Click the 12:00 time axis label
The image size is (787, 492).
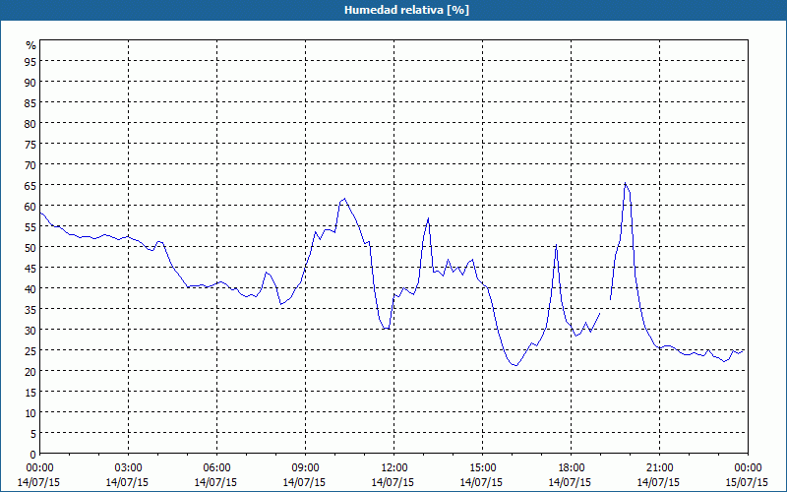click(x=393, y=468)
